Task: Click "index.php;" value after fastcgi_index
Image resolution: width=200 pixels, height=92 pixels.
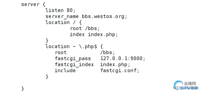Action: [x=115, y=65]
